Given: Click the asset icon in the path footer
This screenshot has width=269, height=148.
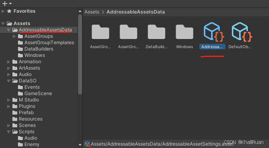Looking at the screenshot, I should coord(88,144).
